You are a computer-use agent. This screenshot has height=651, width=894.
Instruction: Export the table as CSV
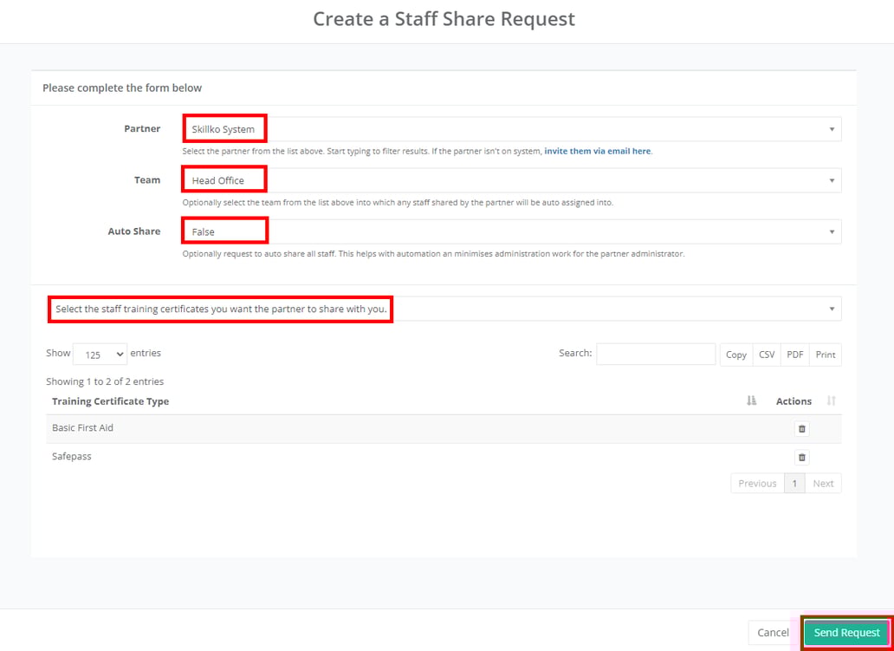pos(766,355)
